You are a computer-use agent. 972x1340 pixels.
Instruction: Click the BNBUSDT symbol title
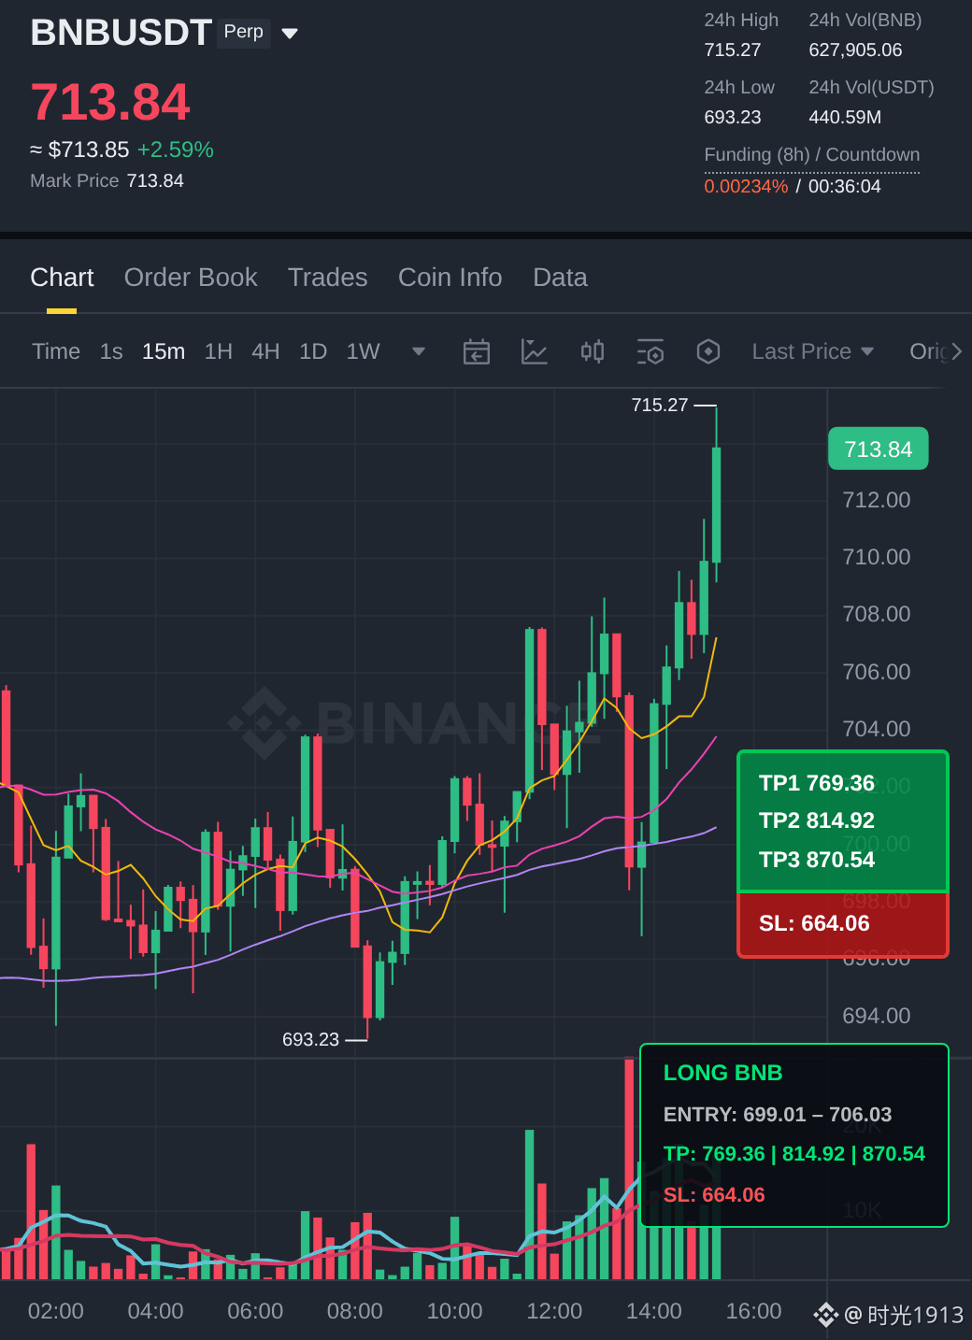click(121, 33)
